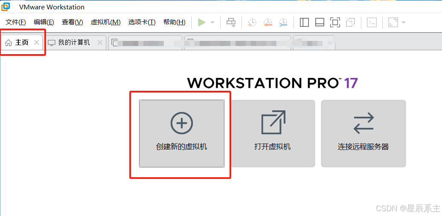Viewport: 442px width, 216px height.
Task: Click the Unity mode icon
Action: (x=350, y=22)
